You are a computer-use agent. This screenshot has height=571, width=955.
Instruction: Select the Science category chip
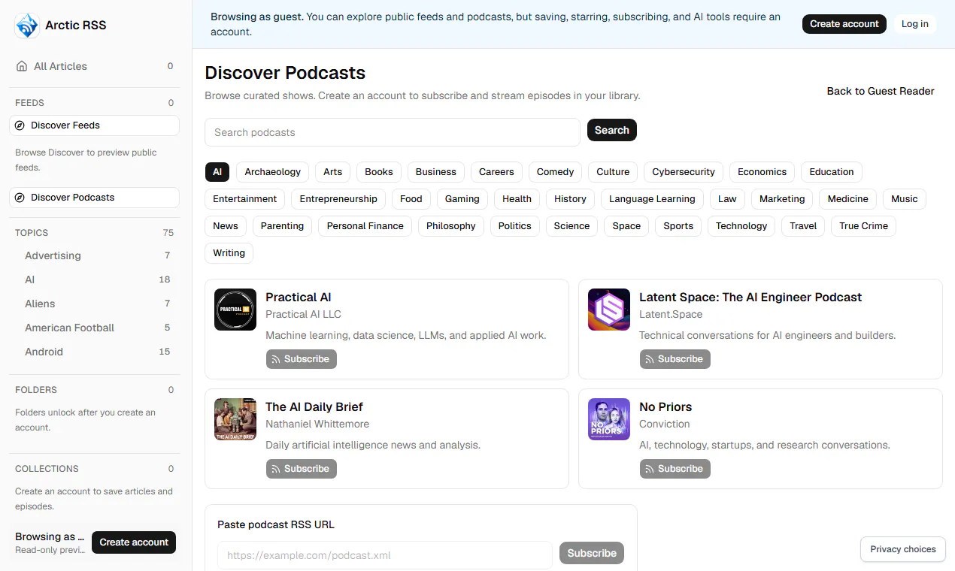[x=571, y=226]
